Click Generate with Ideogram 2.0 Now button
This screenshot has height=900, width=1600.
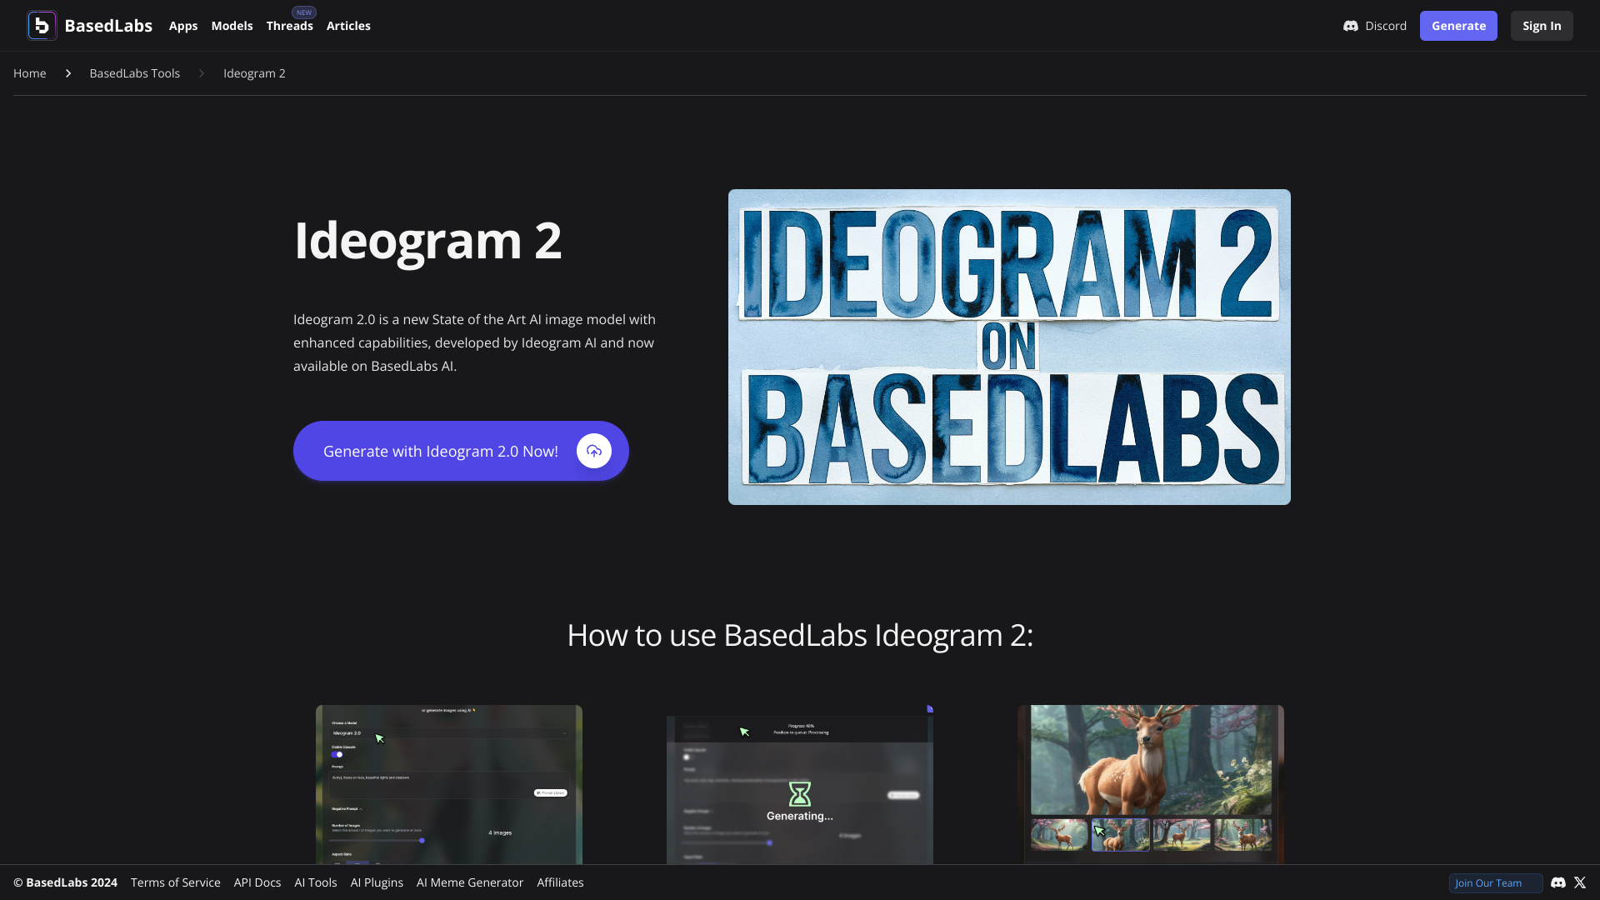461,451
